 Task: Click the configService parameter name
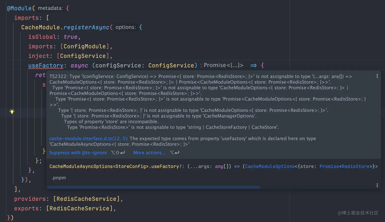pyautogui.click(x=118, y=65)
